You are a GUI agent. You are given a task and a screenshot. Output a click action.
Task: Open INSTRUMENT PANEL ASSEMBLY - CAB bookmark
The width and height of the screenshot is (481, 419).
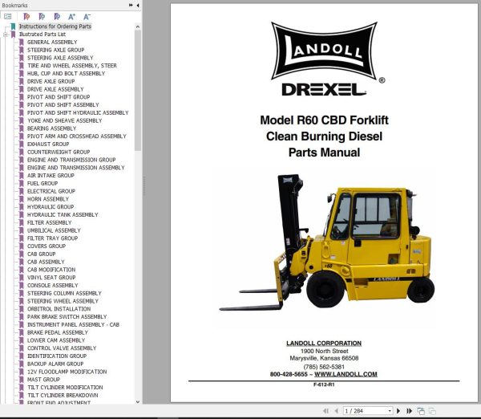73,325
